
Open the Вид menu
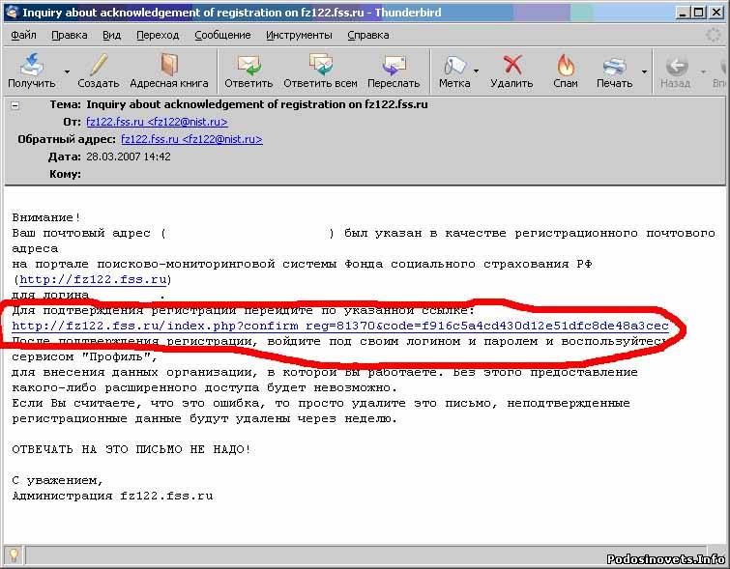[x=112, y=35]
